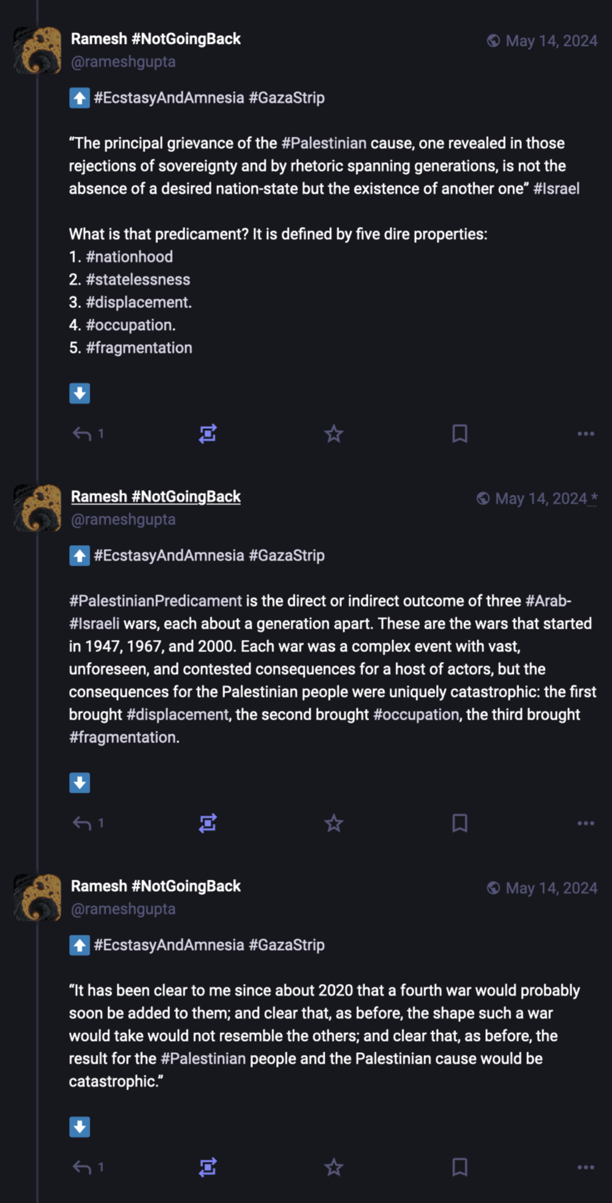This screenshot has width=612, height=1203.
Task: Open ellipsis menu on the third post
Action: click(x=585, y=1167)
